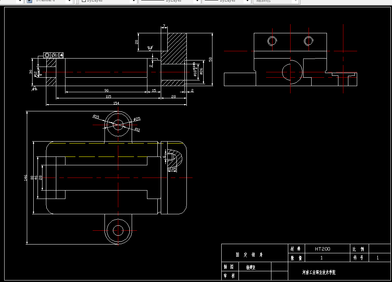This screenshot has height=282, width=392.
Task: Select the concentricity ø0.0 tolerance frame
Action: (x=53, y=55)
